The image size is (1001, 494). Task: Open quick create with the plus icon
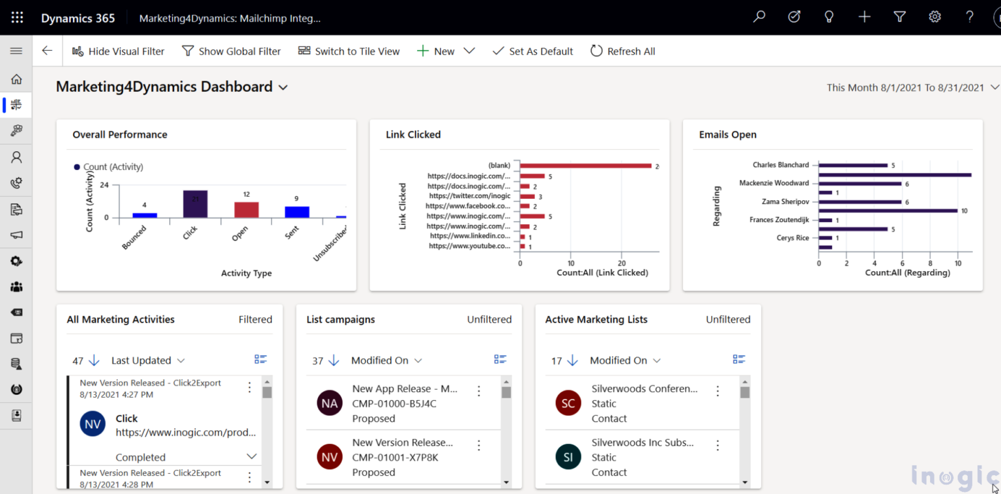[x=864, y=17]
